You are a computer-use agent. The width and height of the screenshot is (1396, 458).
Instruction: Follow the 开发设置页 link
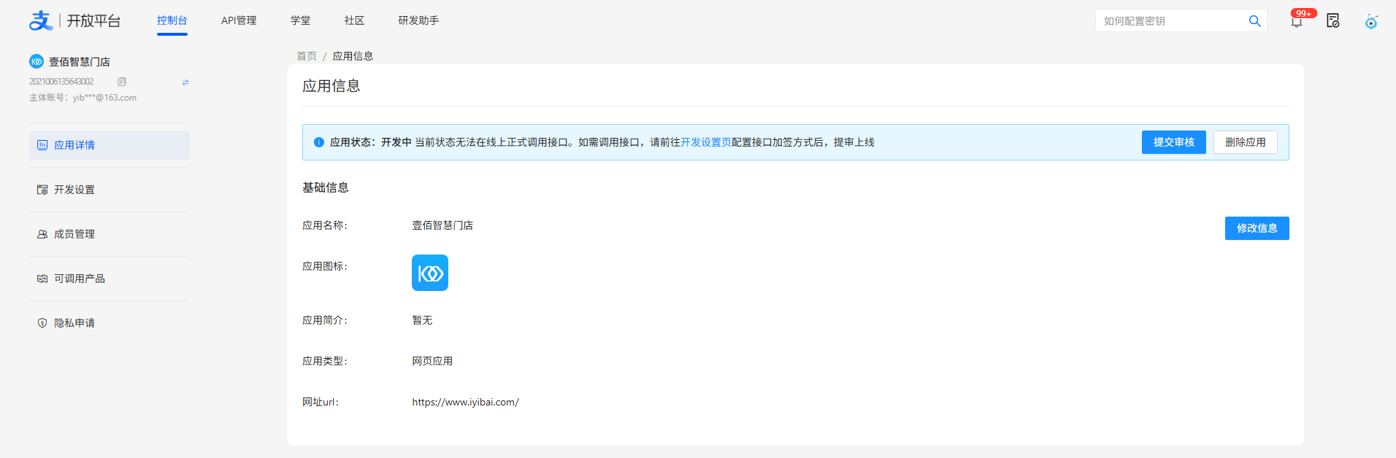point(706,142)
